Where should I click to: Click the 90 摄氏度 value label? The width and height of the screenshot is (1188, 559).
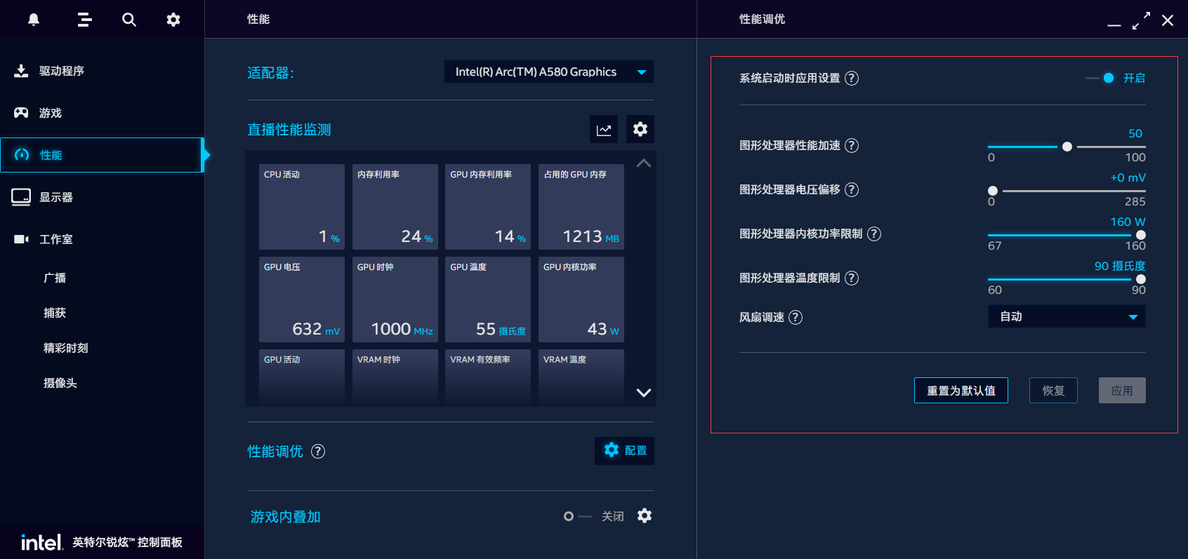(x=1120, y=266)
